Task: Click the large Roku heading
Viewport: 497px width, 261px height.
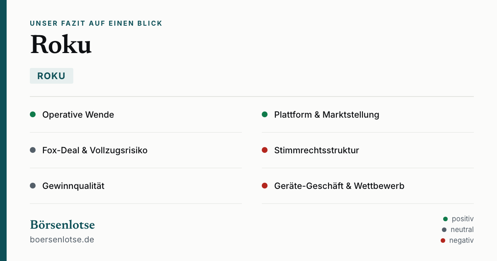Action: click(x=61, y=44)
